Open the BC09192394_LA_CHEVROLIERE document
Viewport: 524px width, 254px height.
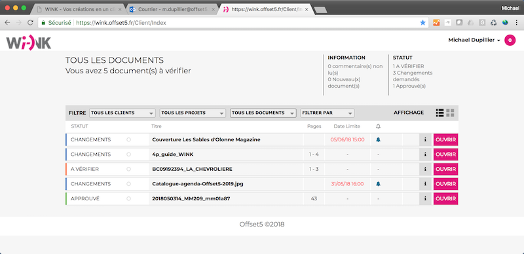(446, 169)
